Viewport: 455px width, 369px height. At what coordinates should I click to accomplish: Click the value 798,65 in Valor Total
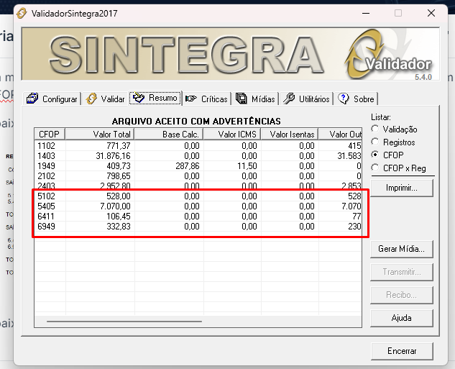coord(119,176)
